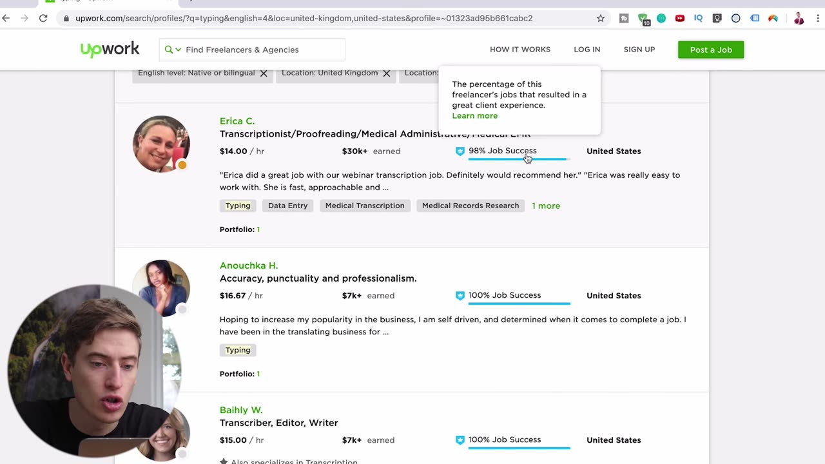Click the address bar URL
The height and width of the screenshot is (464, 825).
304,18
